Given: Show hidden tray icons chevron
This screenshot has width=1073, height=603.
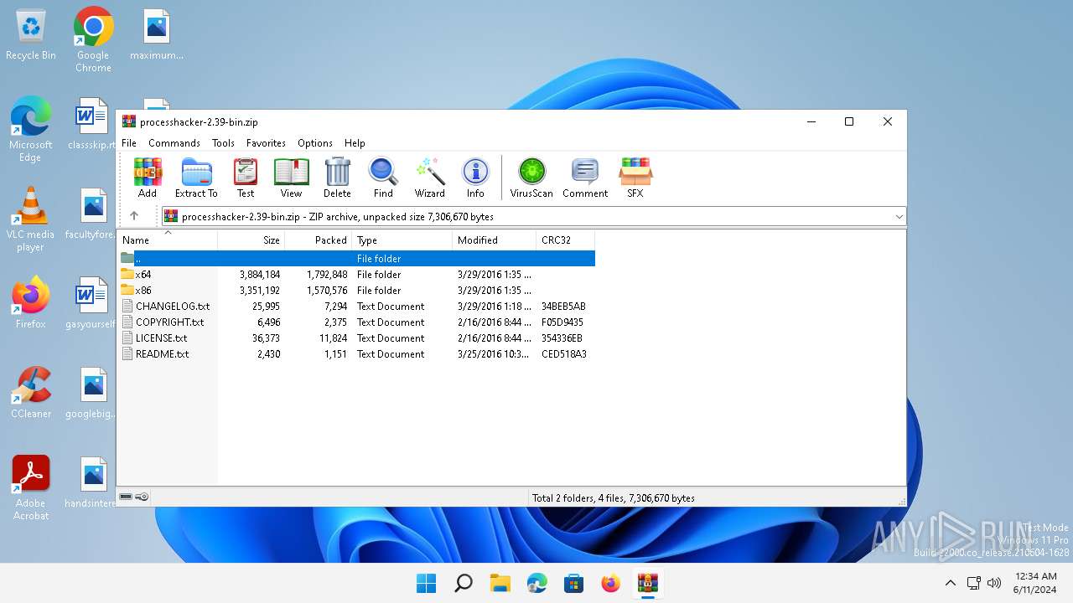Looking at the screenshot, I should pos(950,583).
